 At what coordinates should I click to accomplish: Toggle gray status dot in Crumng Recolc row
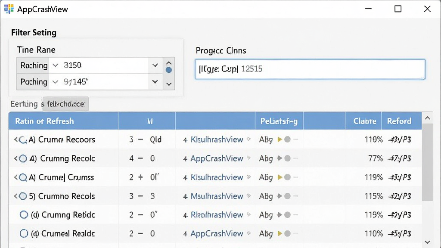click(x=287, y=158)
